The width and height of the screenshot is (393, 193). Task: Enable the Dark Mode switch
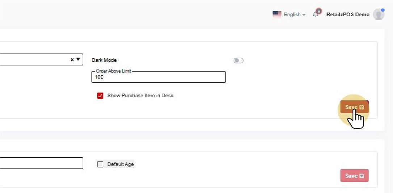[238, 60]
